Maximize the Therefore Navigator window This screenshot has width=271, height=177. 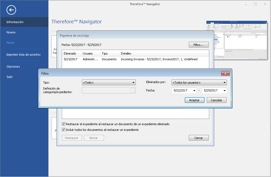pyautogui.click(x=255, y=4)
